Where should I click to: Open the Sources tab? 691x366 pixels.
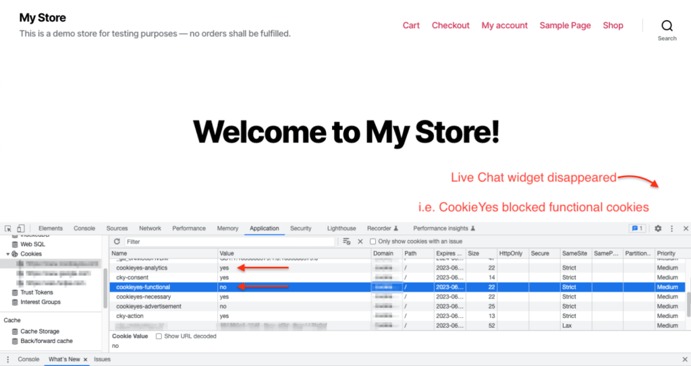point(117,228)
